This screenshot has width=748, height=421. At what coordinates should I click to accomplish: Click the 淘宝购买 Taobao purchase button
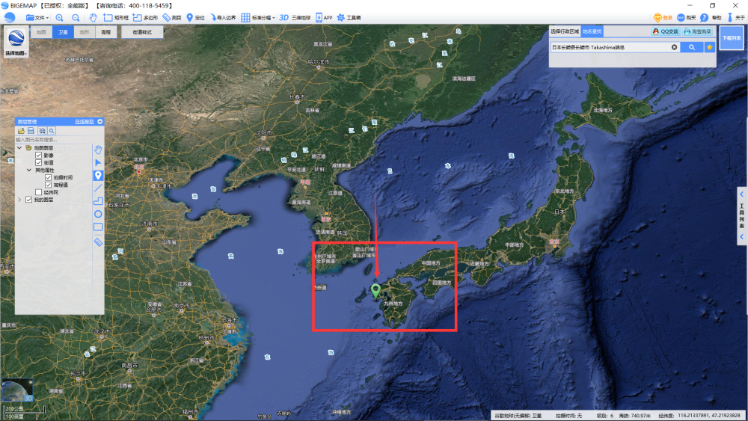click(698, 31)
